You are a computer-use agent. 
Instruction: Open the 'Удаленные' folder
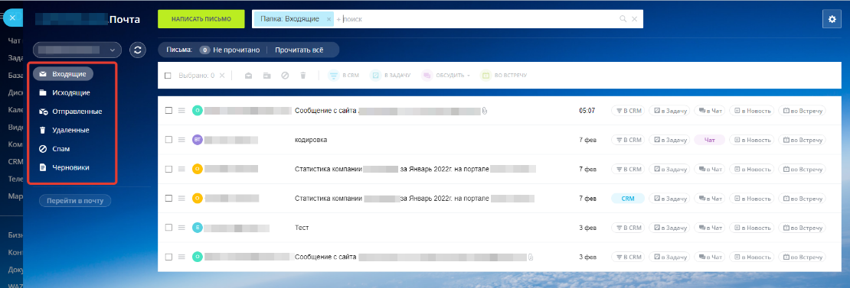coord(64,130)
